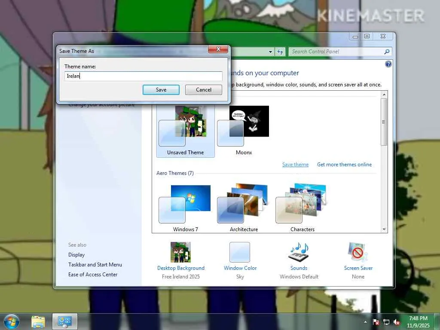Open Screen Saver settings icon

coord(358,252)
